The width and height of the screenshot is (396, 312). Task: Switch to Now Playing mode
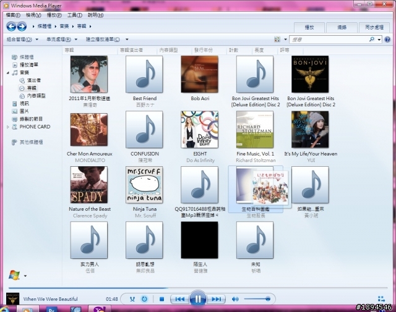tap(381, 299)
